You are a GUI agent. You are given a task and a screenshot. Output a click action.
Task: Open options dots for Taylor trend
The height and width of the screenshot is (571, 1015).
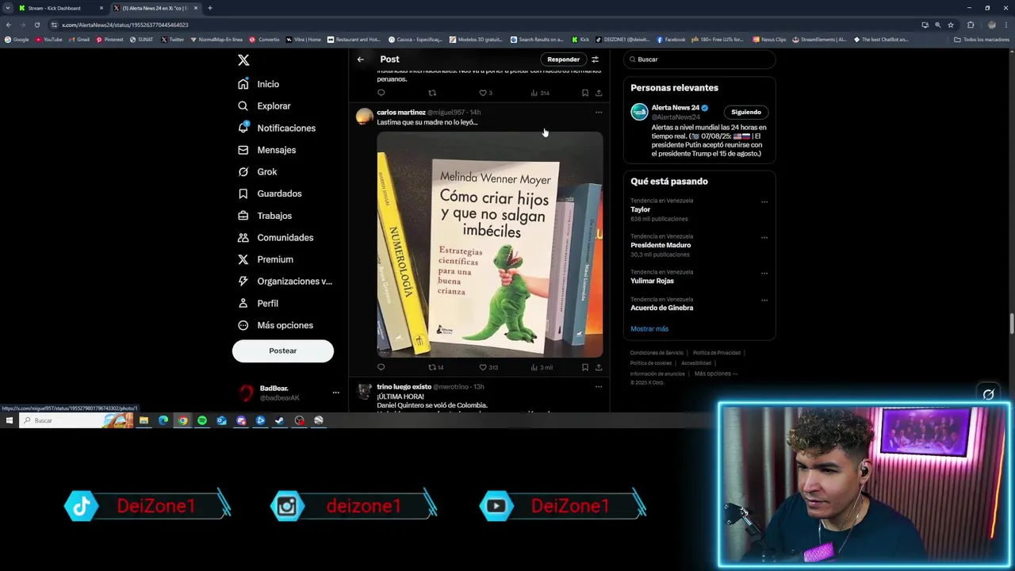[764, 201]
